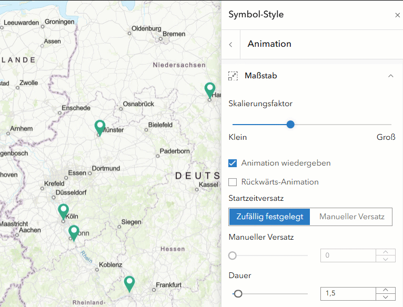
Task: Click the Maastricht city label
Action: 14,224
